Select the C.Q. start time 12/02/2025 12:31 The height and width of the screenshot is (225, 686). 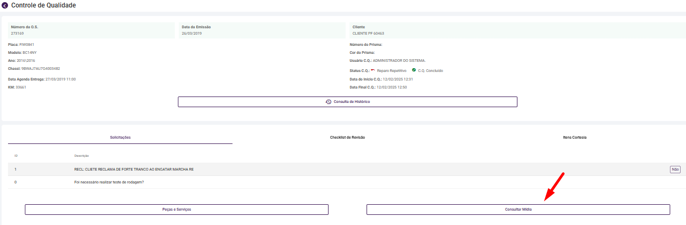click(x=398, y=79)
